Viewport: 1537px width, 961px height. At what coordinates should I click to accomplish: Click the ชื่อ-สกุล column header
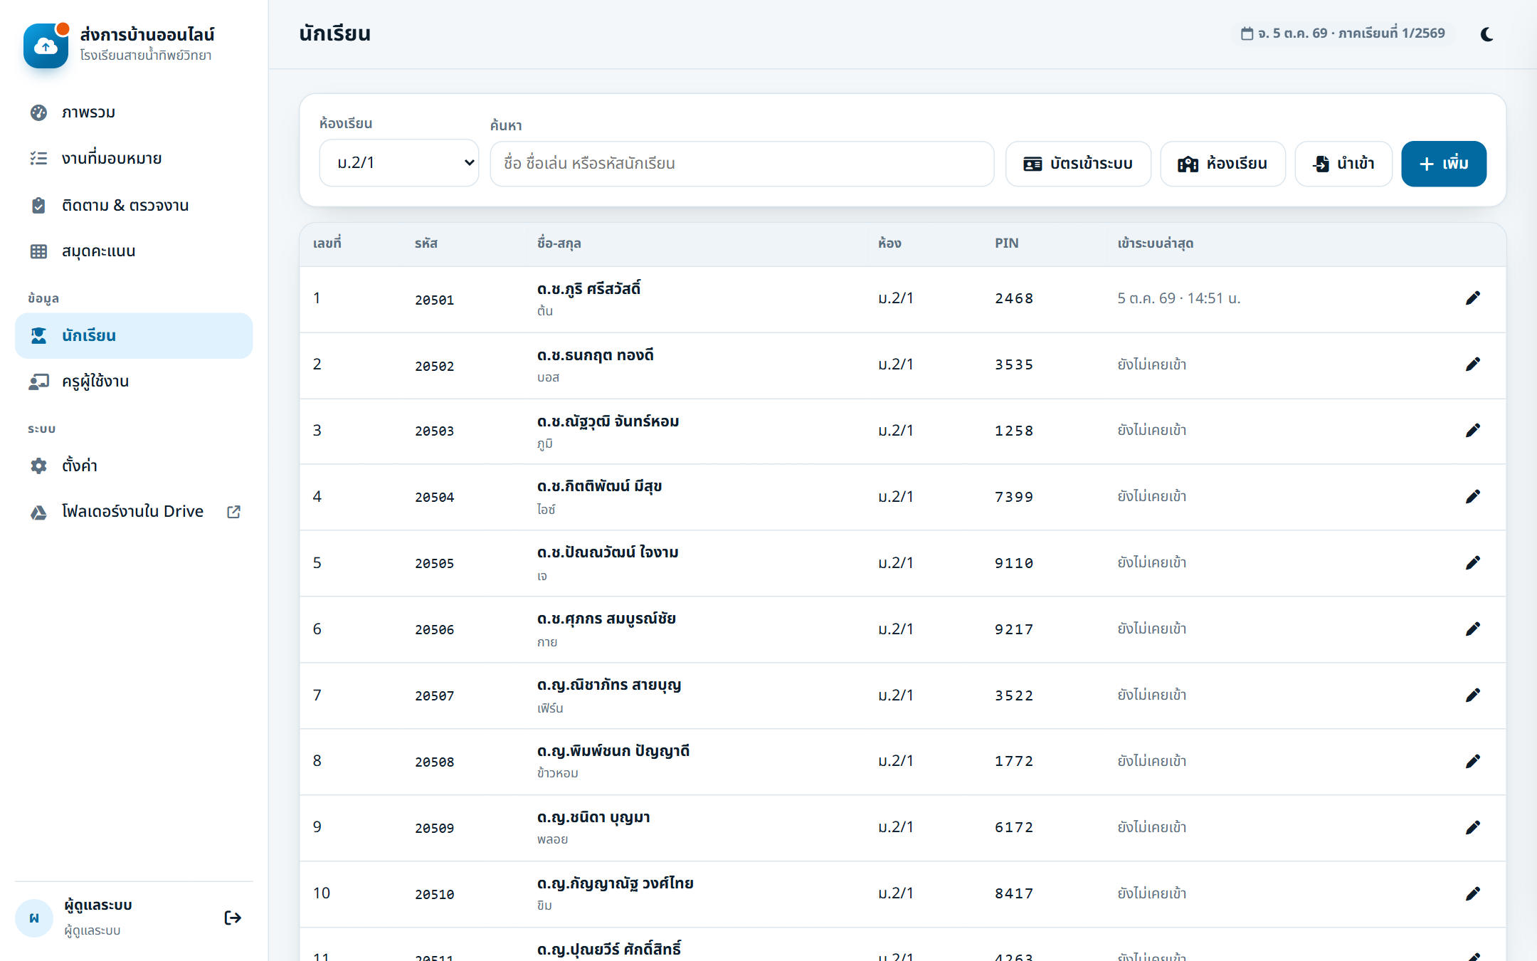click(559, 243)
